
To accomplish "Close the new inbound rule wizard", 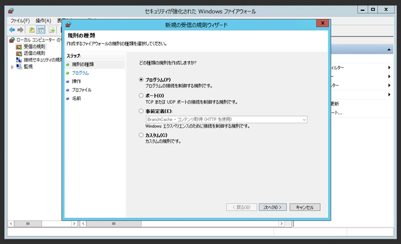I will tap(322, 23).
